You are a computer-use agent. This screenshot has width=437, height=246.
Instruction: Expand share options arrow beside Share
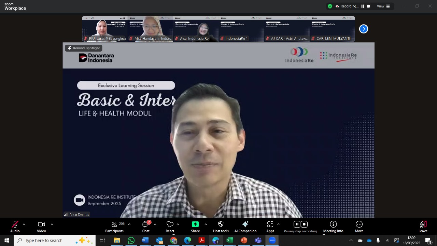(206, 224)
